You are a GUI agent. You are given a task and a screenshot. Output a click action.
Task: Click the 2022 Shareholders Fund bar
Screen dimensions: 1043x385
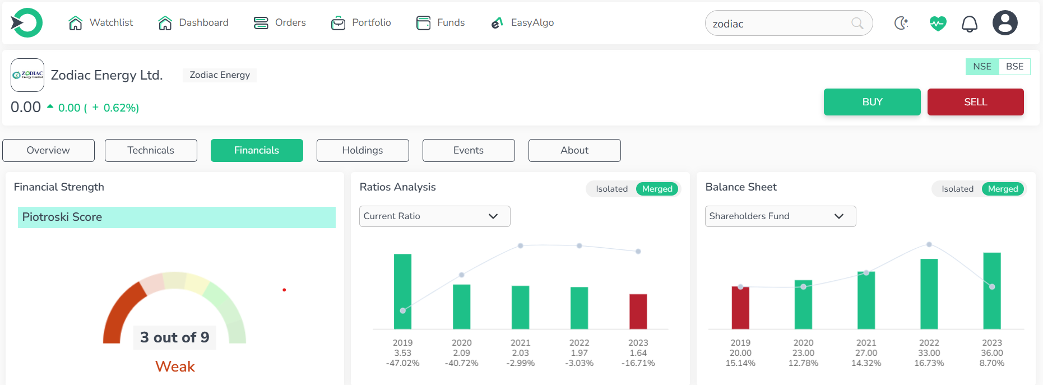929,294
